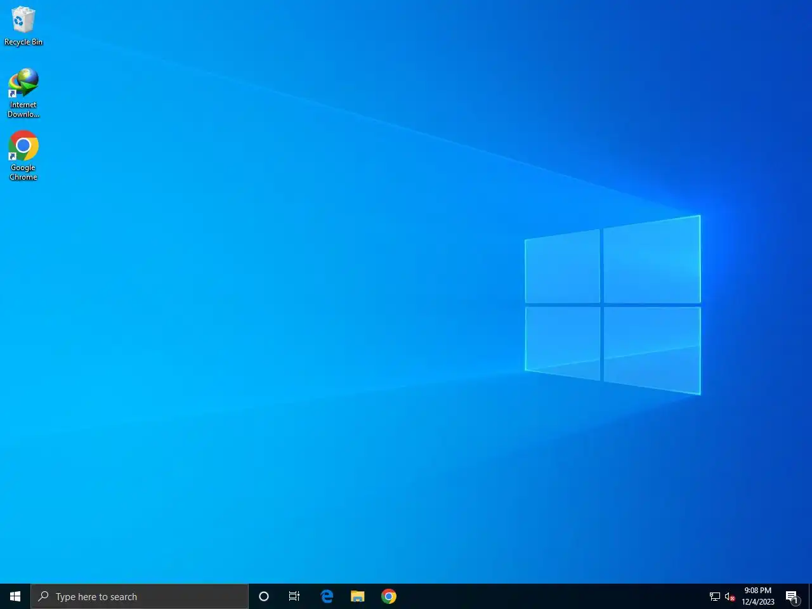Open Cortana from the taskbar circle icon
Viewport: 812px width, 609px height.
pos(264,596)
